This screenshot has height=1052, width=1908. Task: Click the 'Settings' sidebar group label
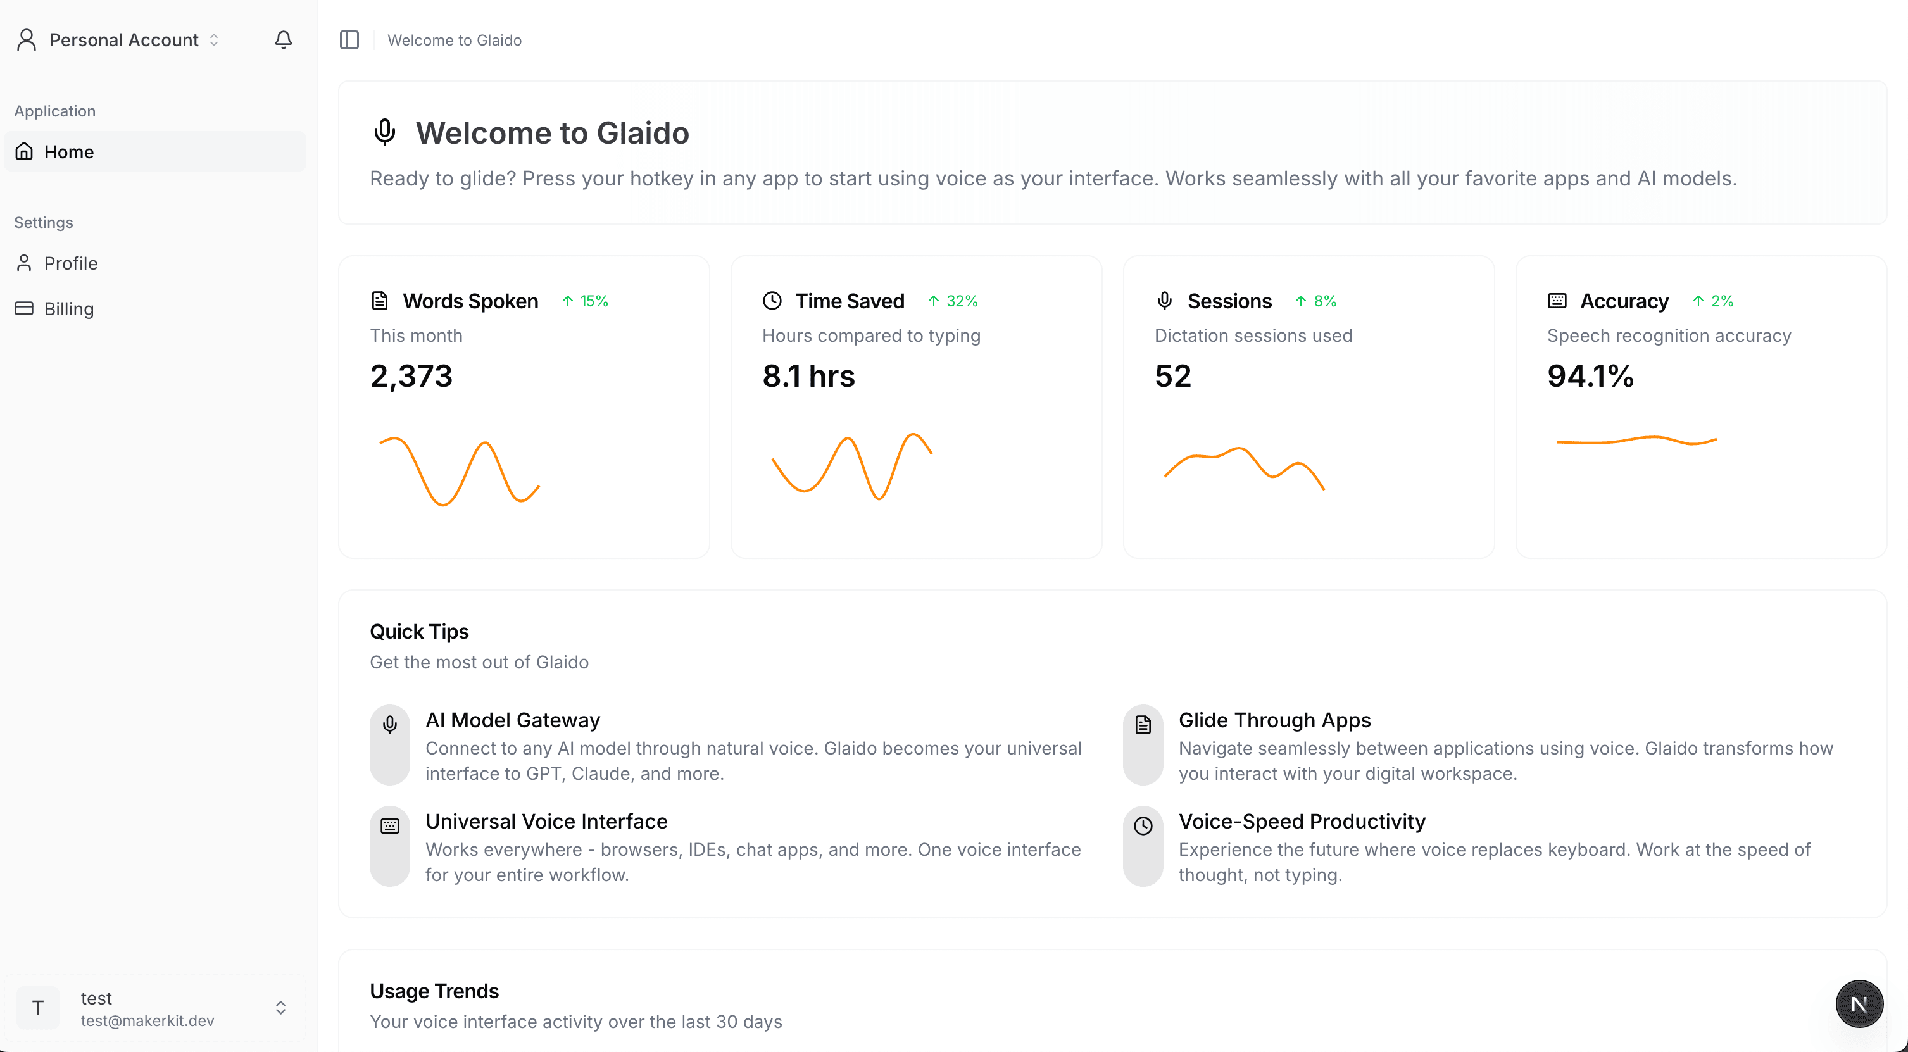44,222
